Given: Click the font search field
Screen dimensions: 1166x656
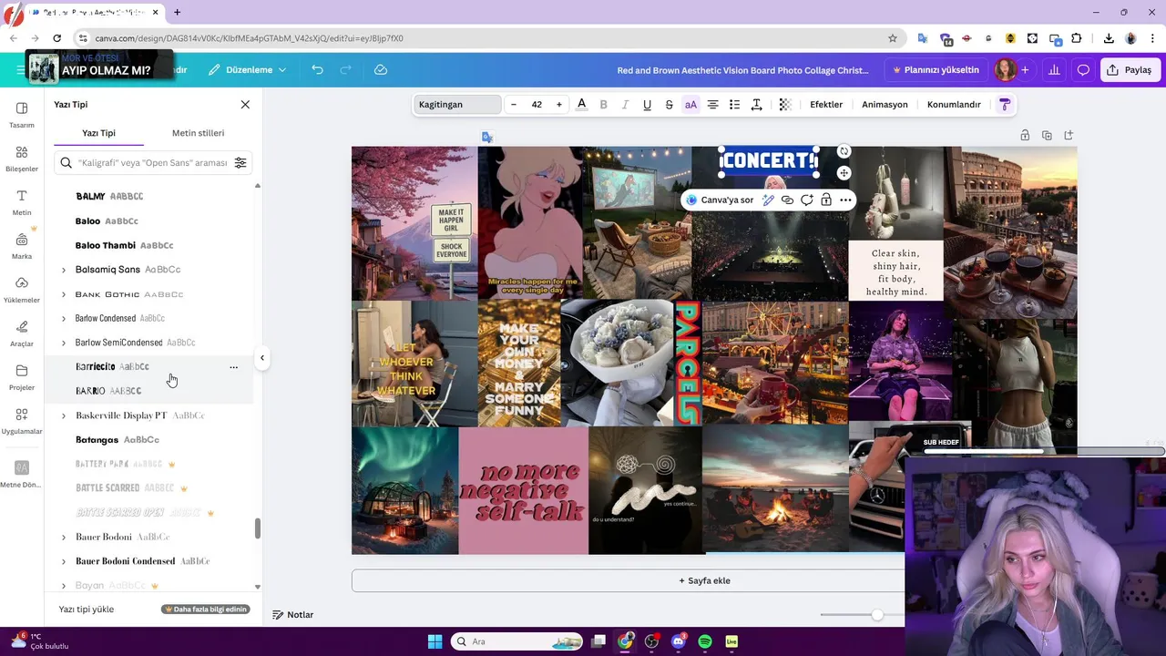Looking at the screenshot, I should (152, 162).
